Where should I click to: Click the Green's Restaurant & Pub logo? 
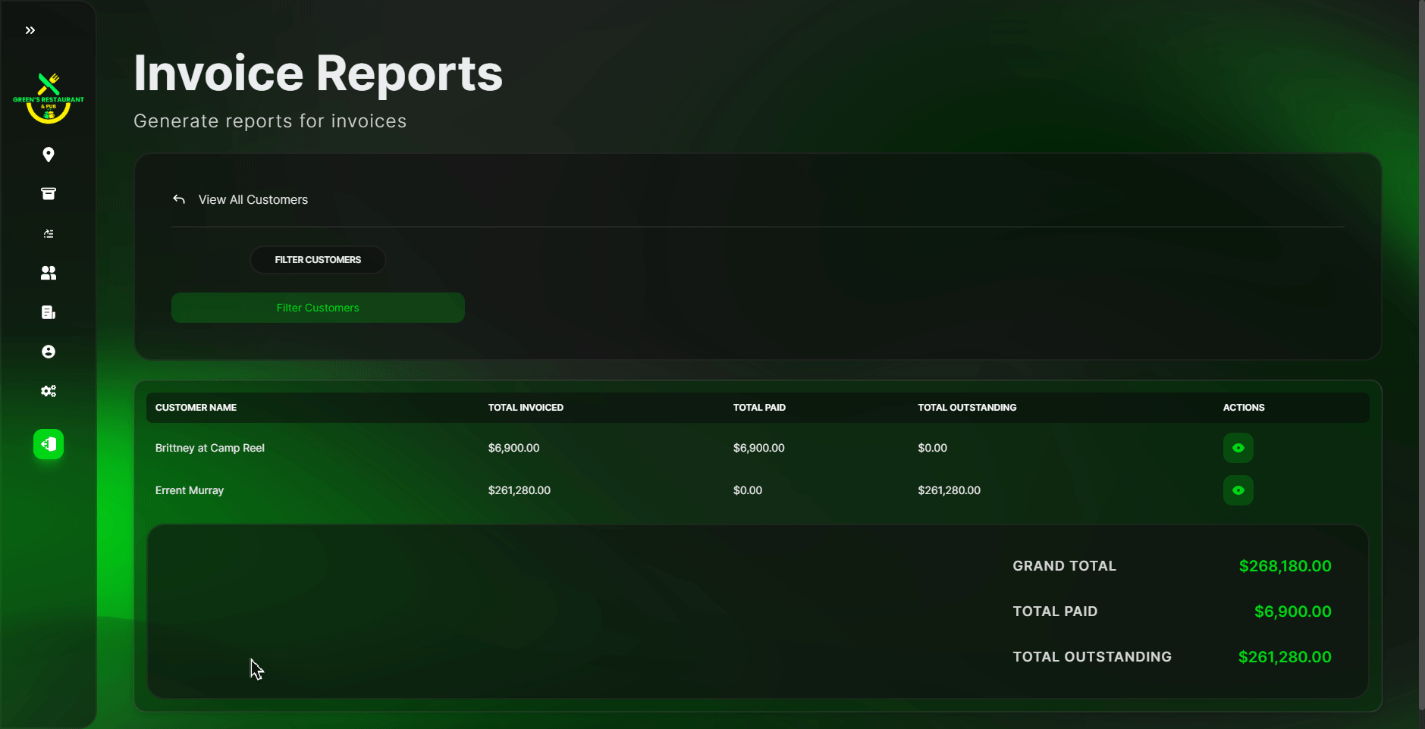click(x=49, y=99)
